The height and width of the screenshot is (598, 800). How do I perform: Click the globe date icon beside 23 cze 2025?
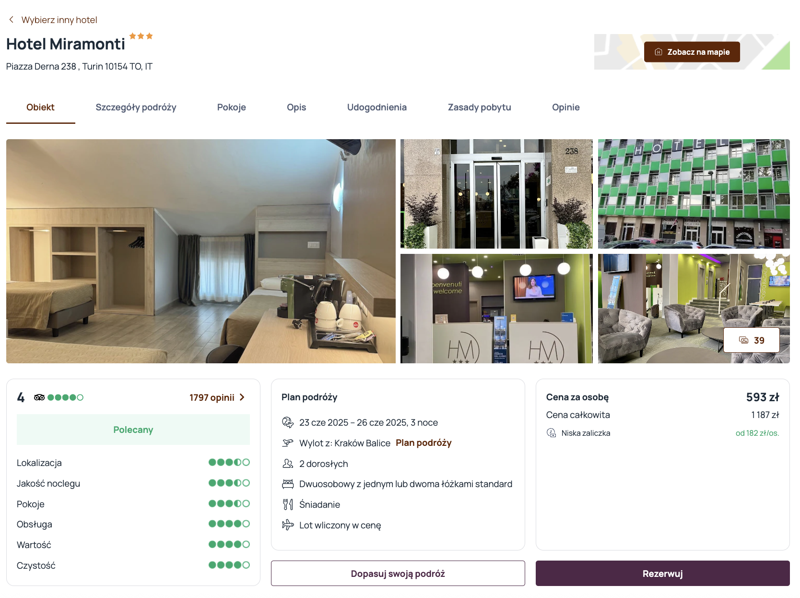(x=288, y=422)
